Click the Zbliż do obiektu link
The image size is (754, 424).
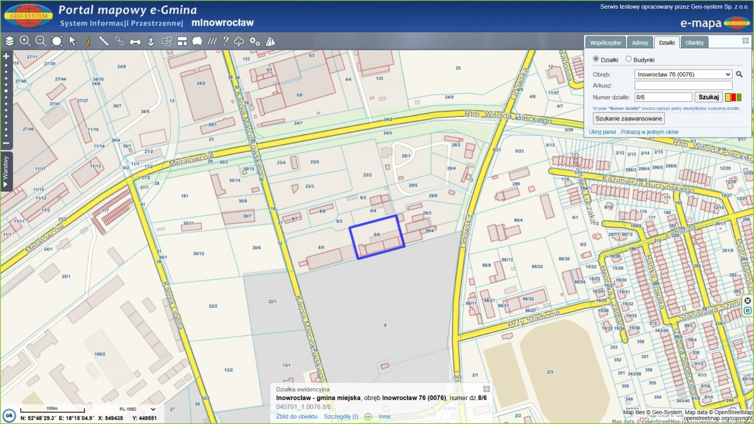point(297,416)
